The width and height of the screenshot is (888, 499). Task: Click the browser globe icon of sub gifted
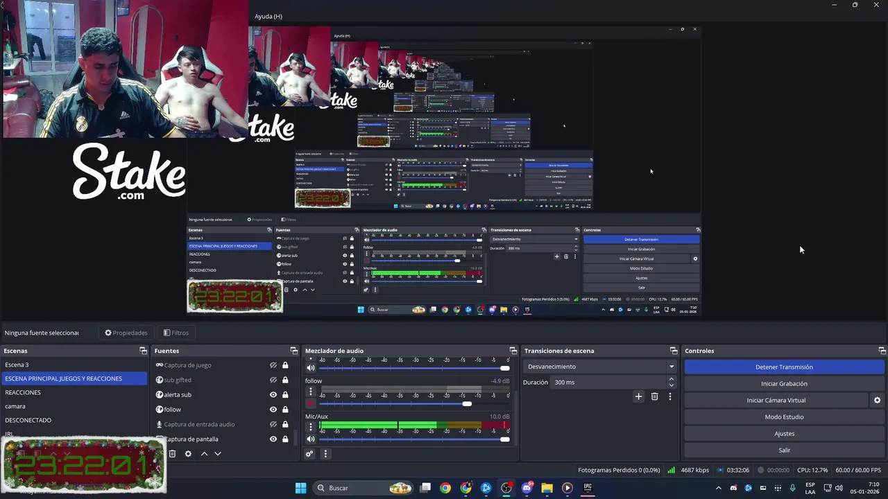pyautogui.click(x=160, y=380)
